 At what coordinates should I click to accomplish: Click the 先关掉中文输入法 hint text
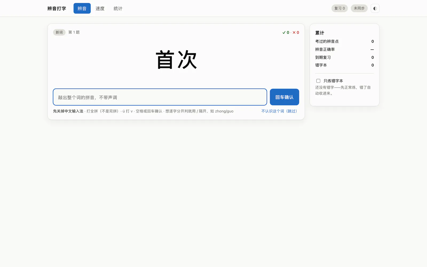point(68,111)
